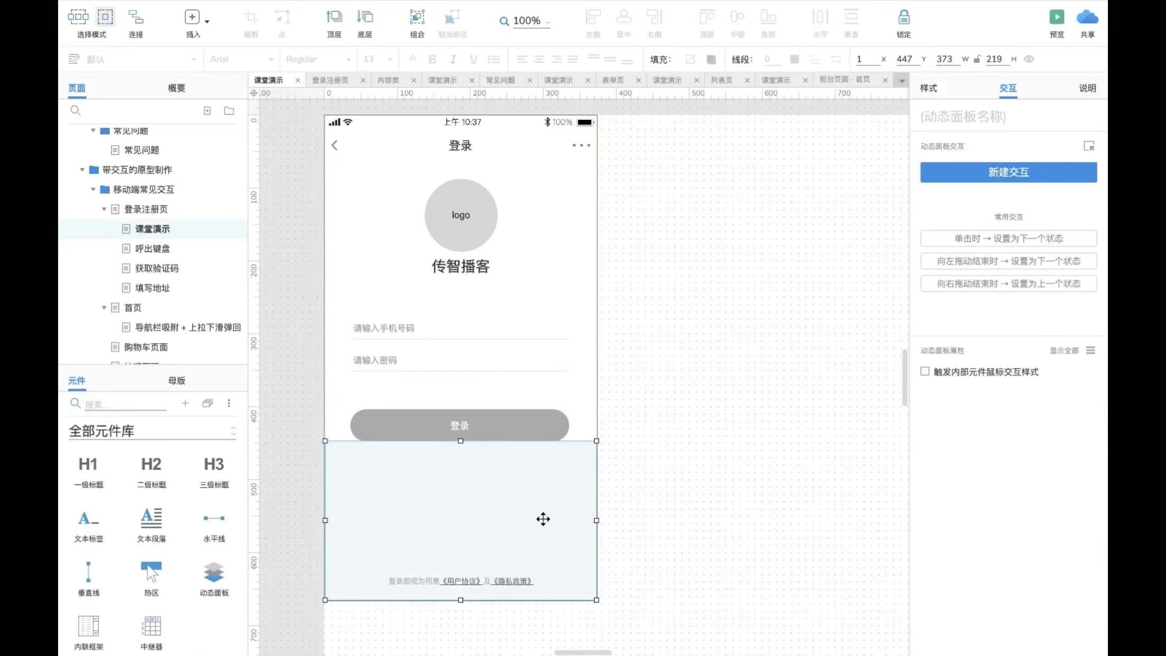This screenshot has height=656, width=1166.
Task: Bring to front with 顶层 icon
Action: click(334, 17)
